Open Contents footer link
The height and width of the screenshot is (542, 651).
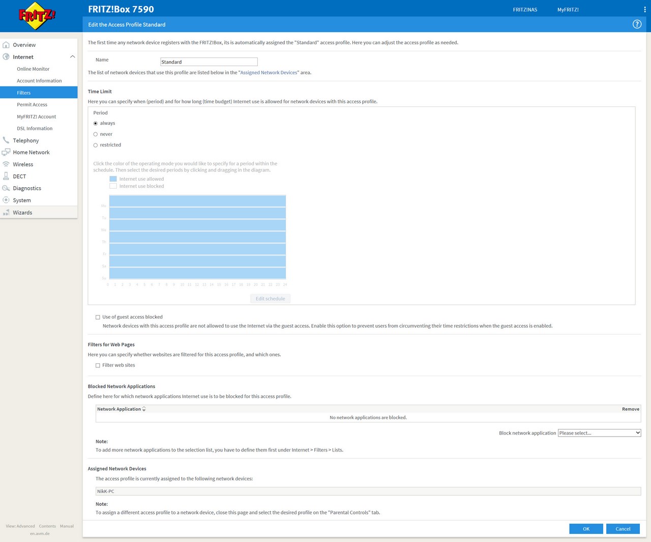point(47,526)
